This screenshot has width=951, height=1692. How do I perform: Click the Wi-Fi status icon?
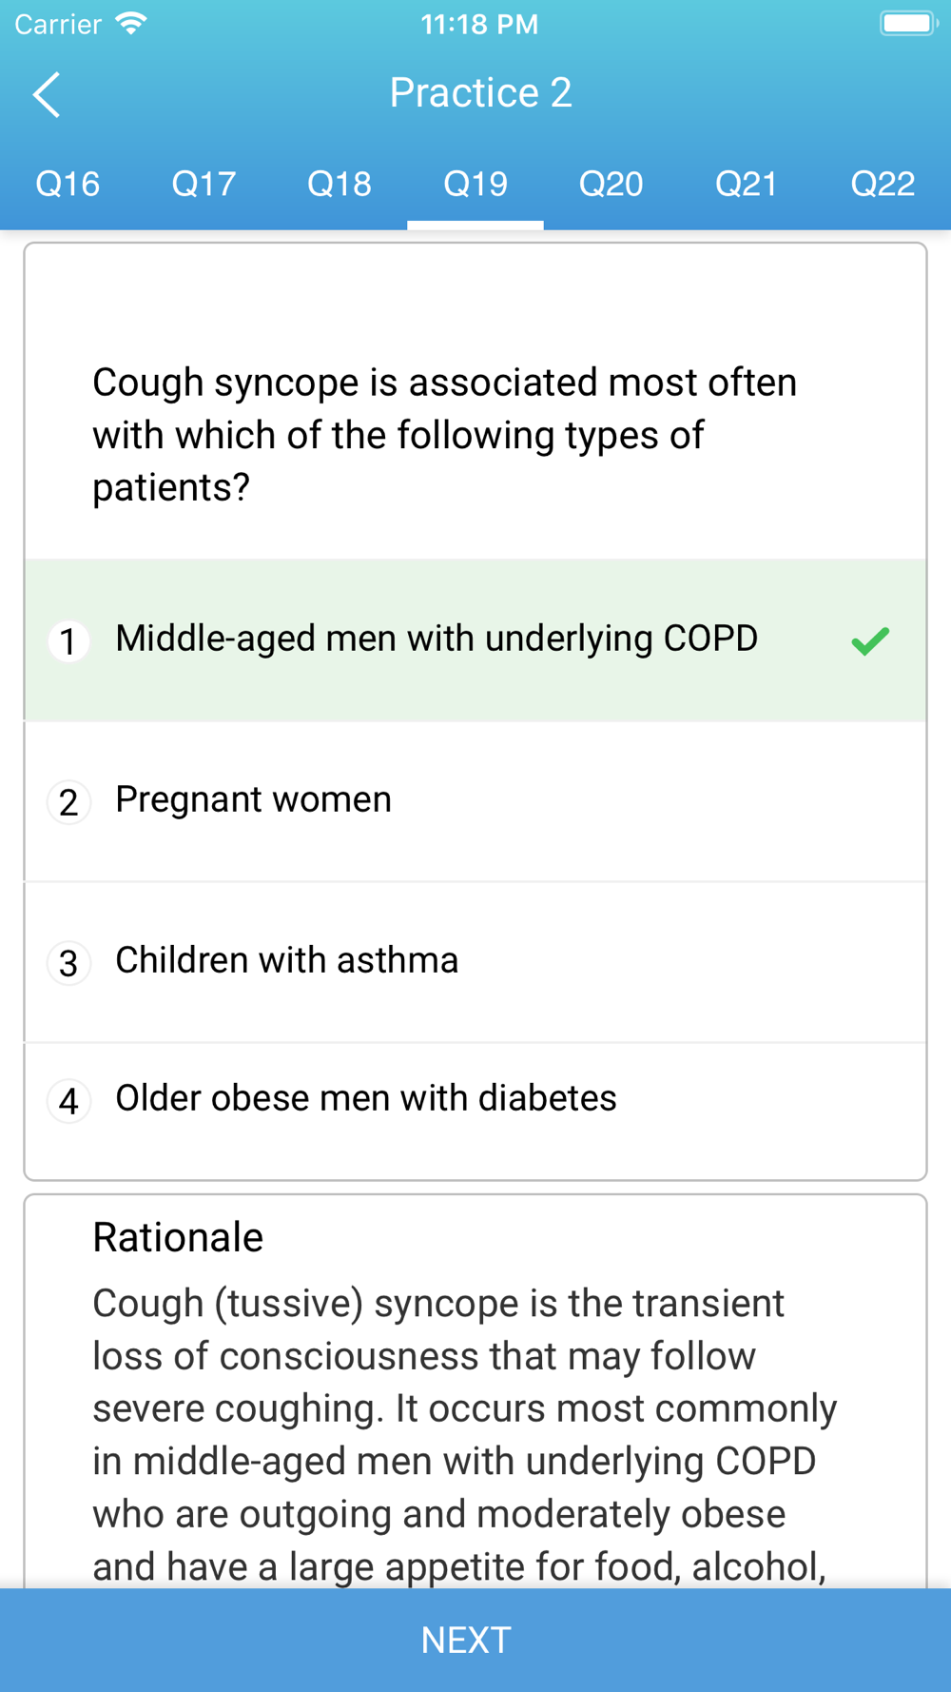click(x=132, y=24)
